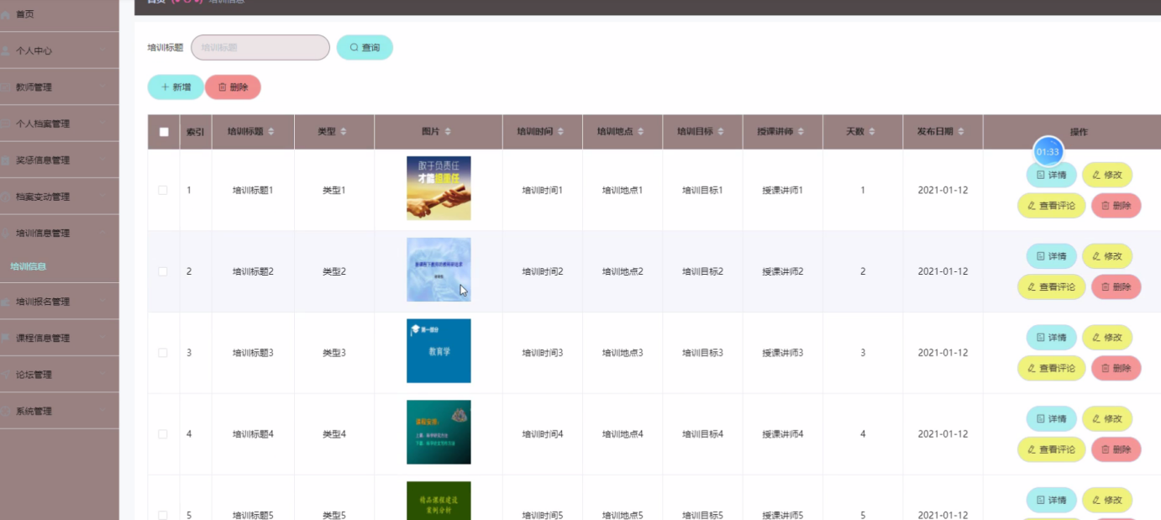Click the sort arrows in 类型 column header
Viewport: 1161px width, 520px height.
tap(343, 132)
